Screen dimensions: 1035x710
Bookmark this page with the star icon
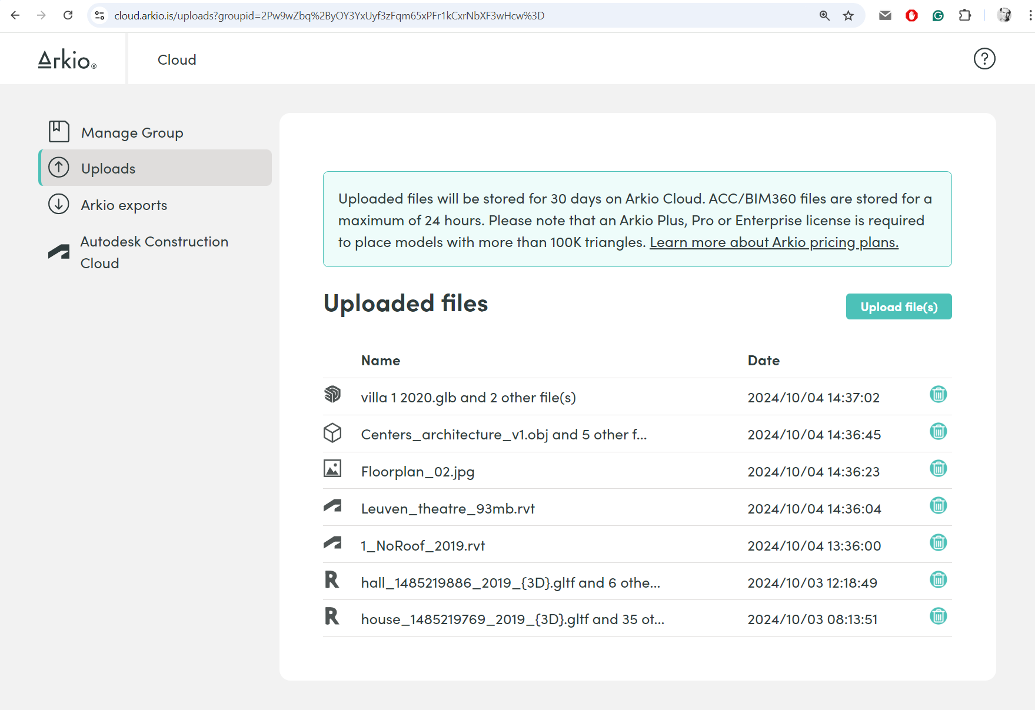(x=848, y=16)
